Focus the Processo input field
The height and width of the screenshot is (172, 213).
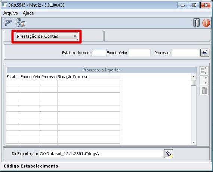point(186,53)
